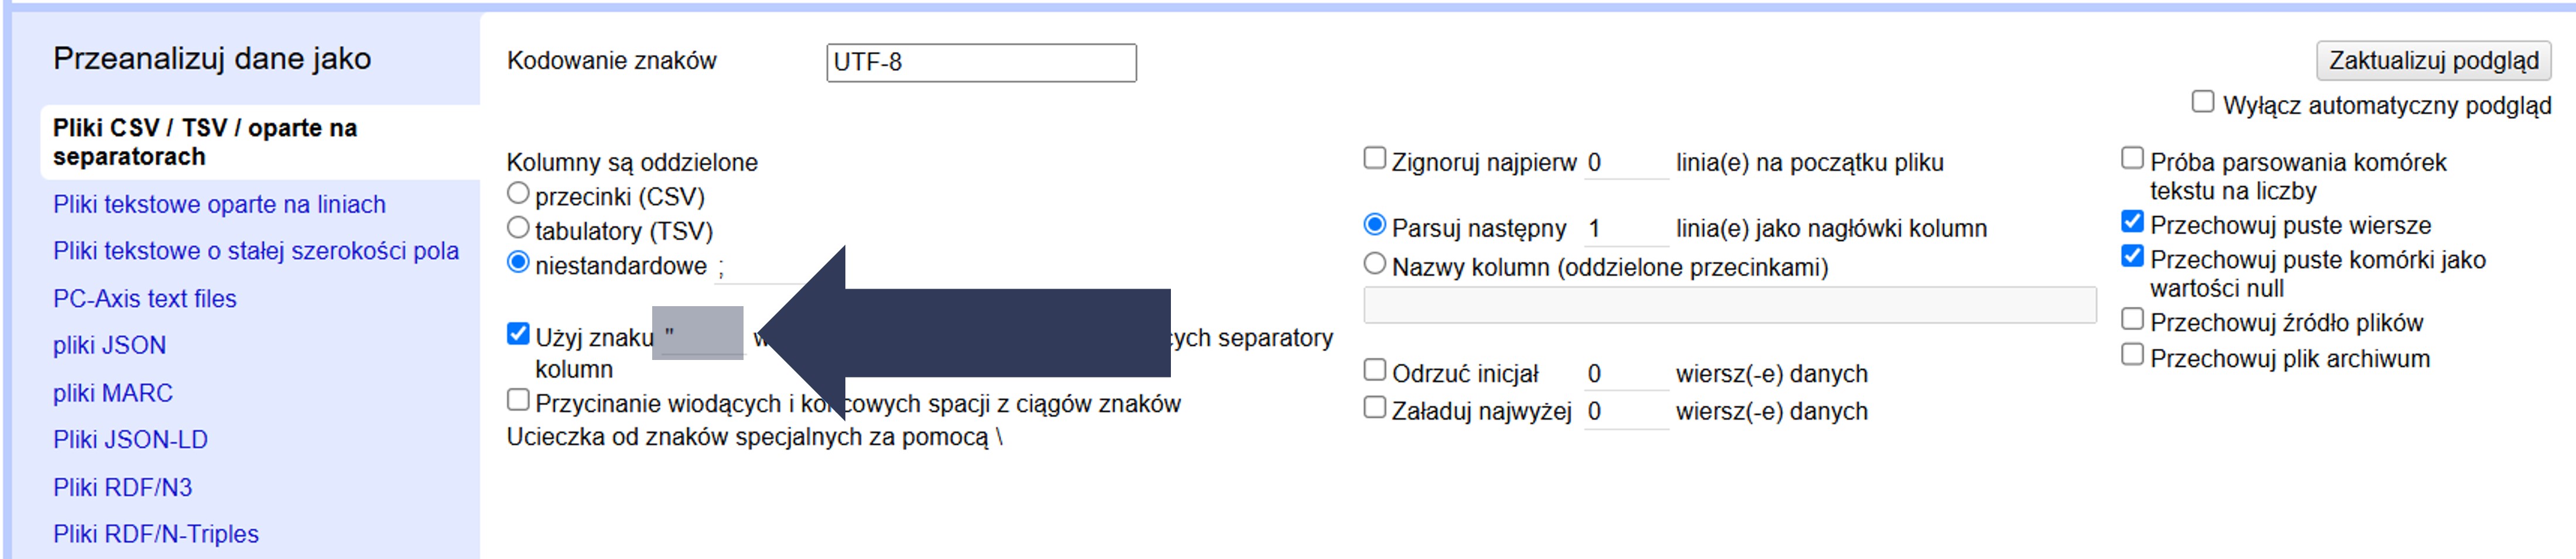Click the Zaktualizuj podgląd button
This screenshot has width=2576, height=559.
(2432, 61)
